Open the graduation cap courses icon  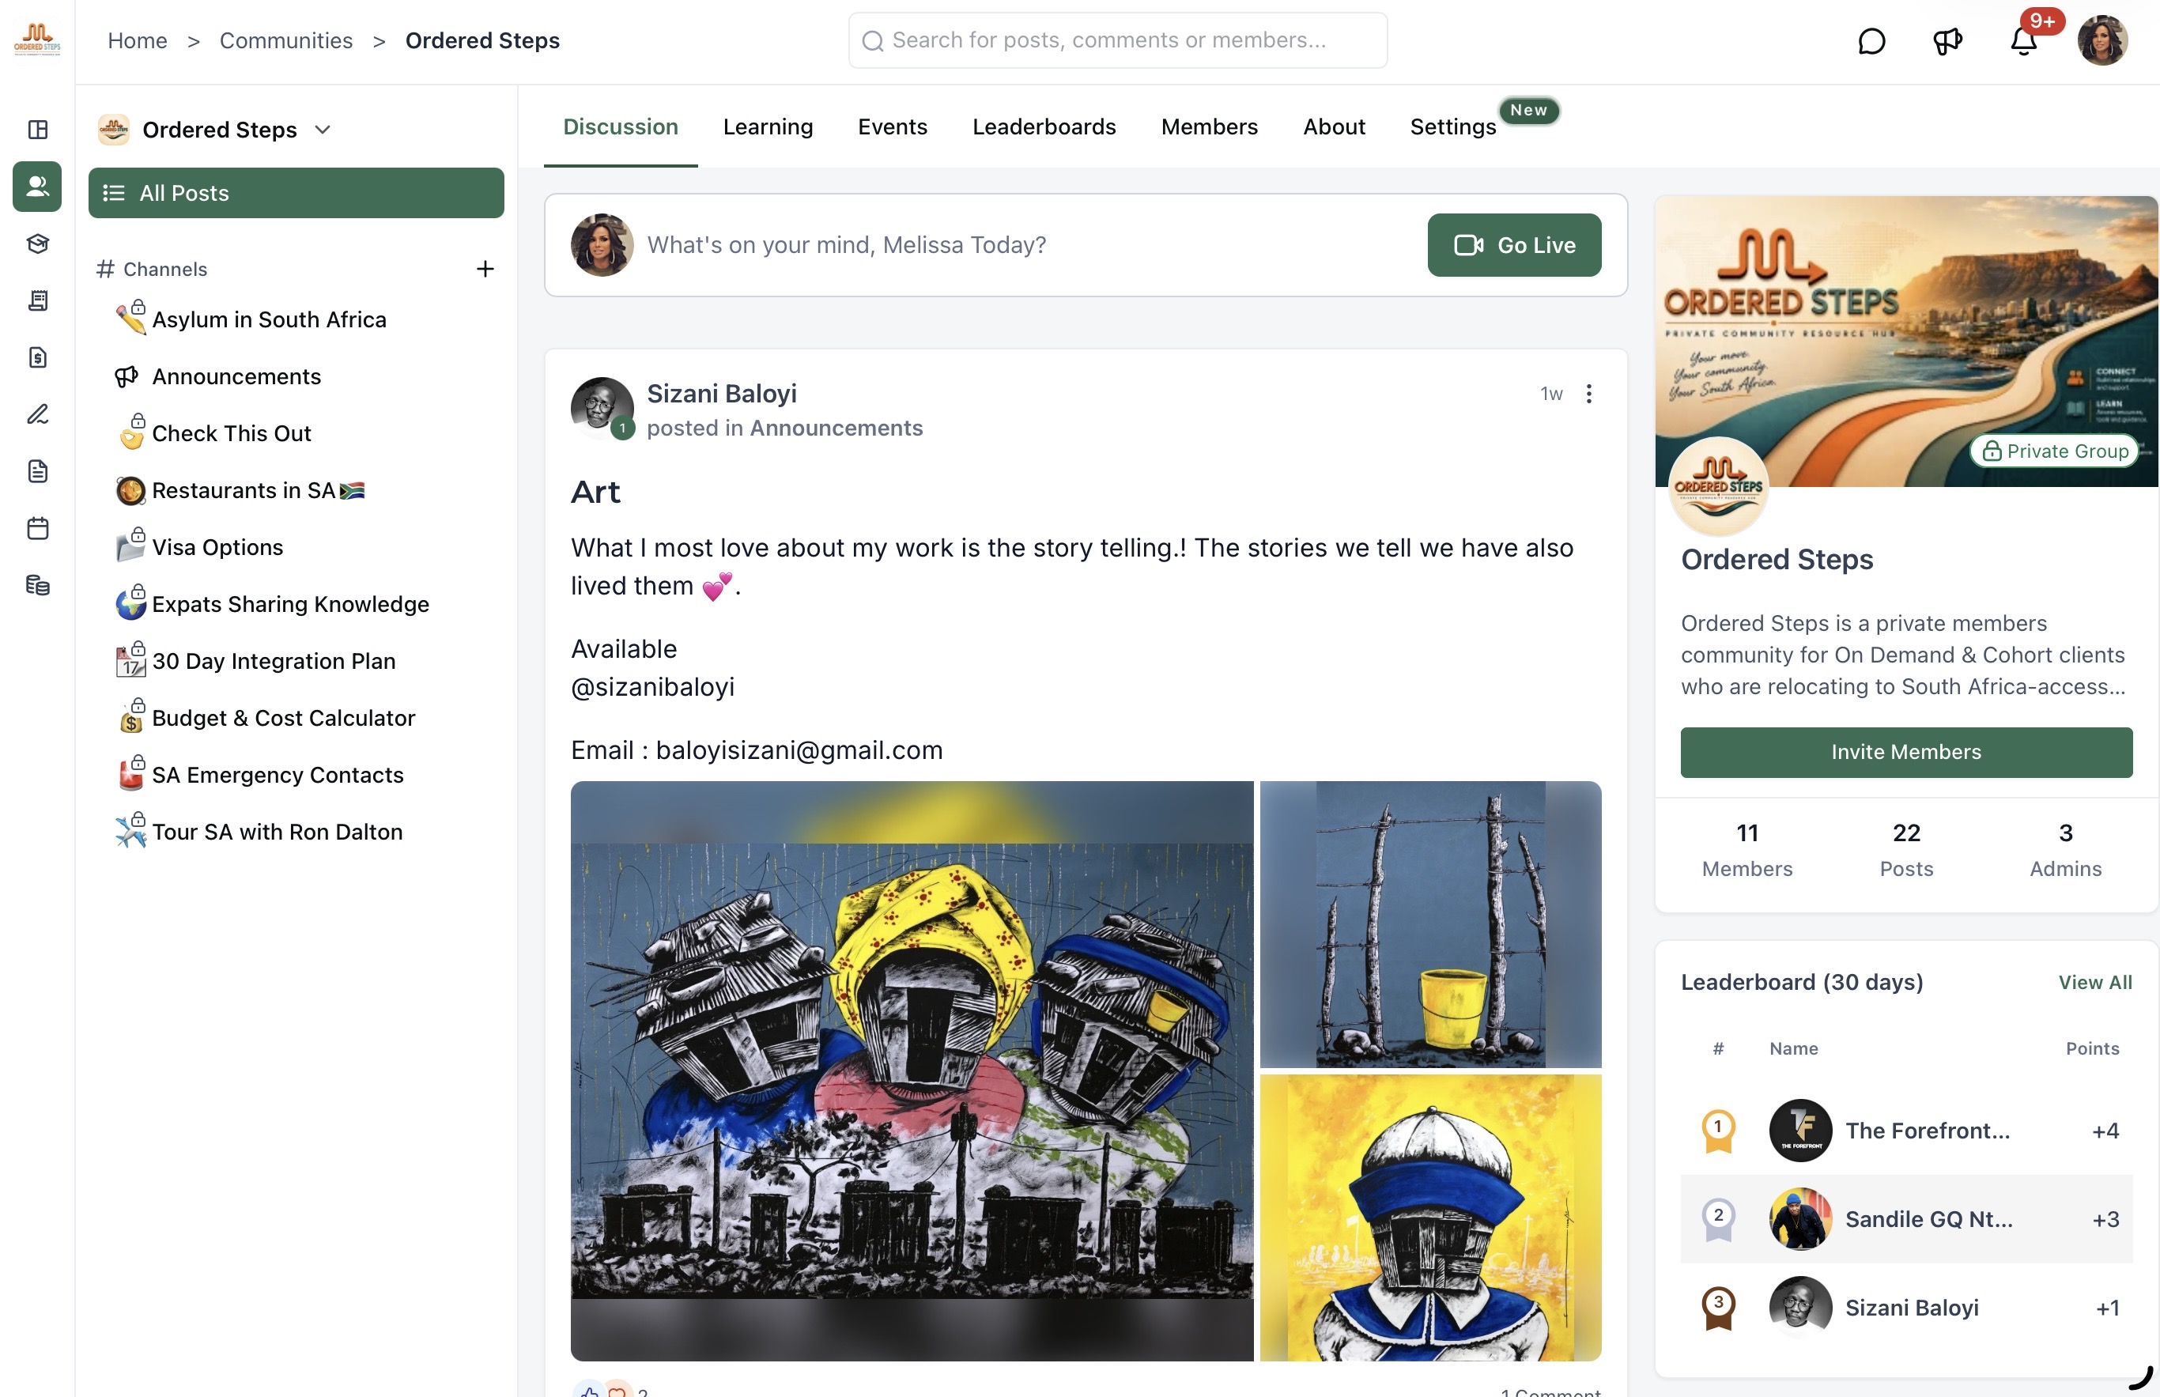[37, 244]
